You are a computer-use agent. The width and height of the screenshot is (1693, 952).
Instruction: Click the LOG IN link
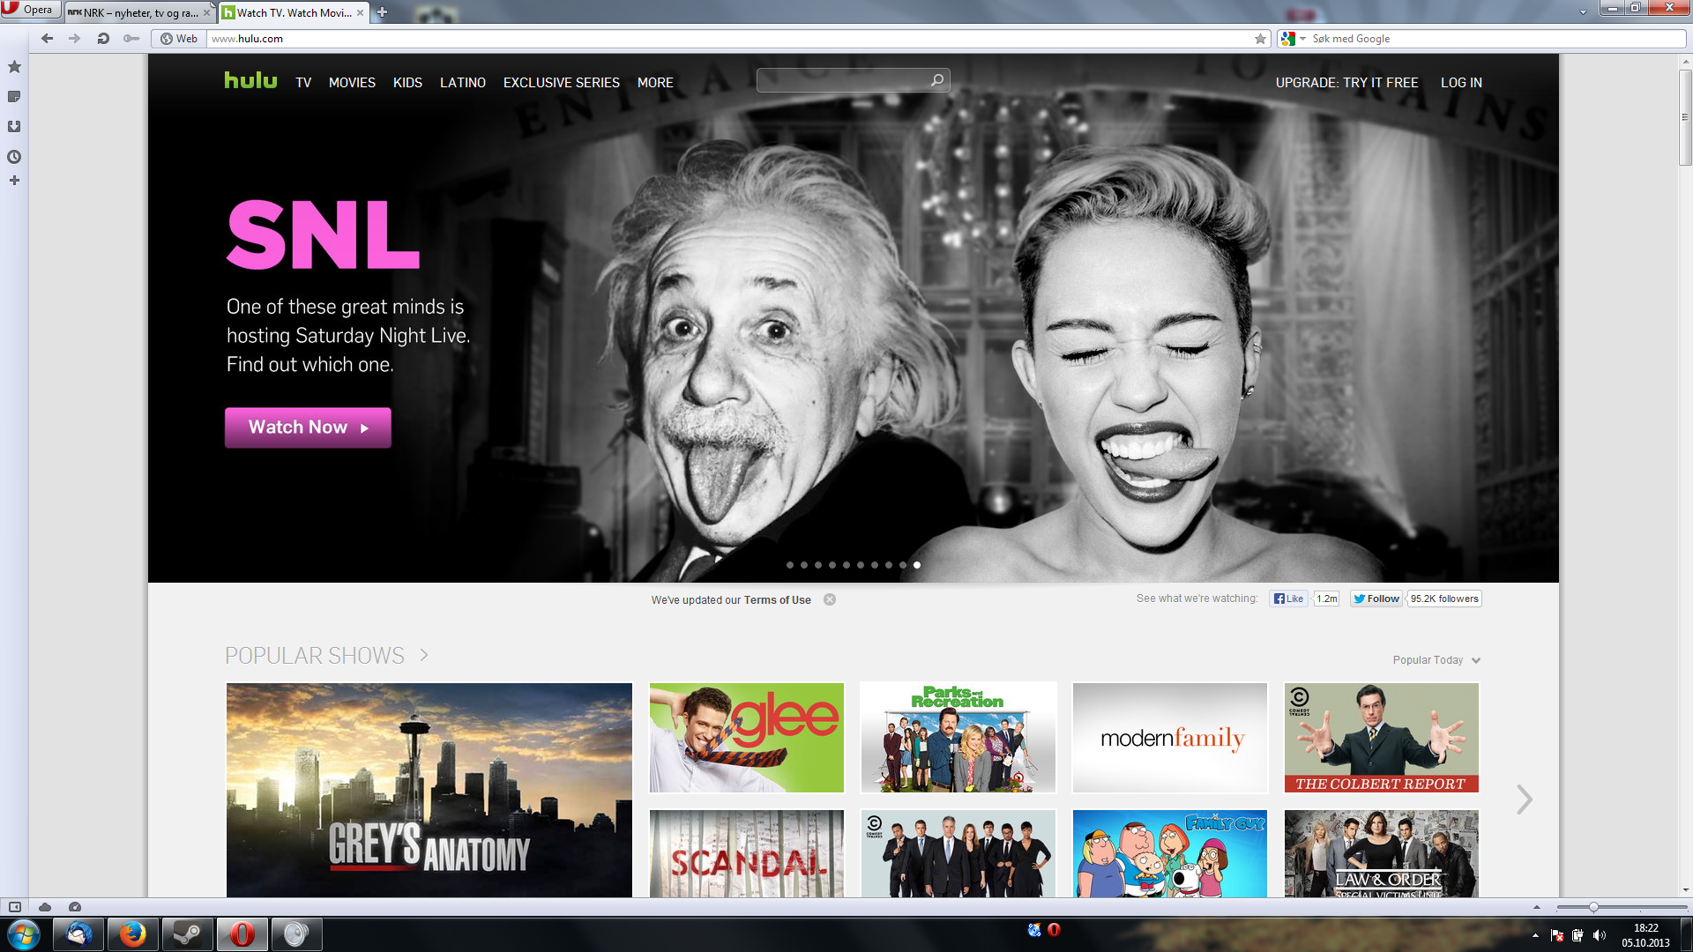pos(1461,82)
